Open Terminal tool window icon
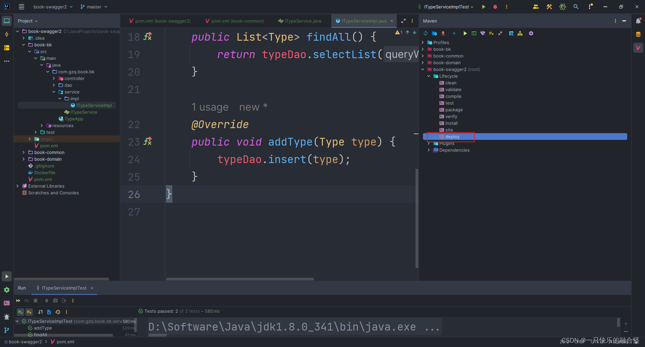Viewport: 645px width, 347px height. (7, 303)
